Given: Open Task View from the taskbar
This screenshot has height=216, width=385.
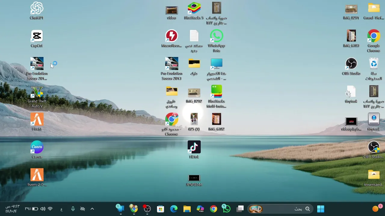Looking at the screenshot, I should coord(240,209).
